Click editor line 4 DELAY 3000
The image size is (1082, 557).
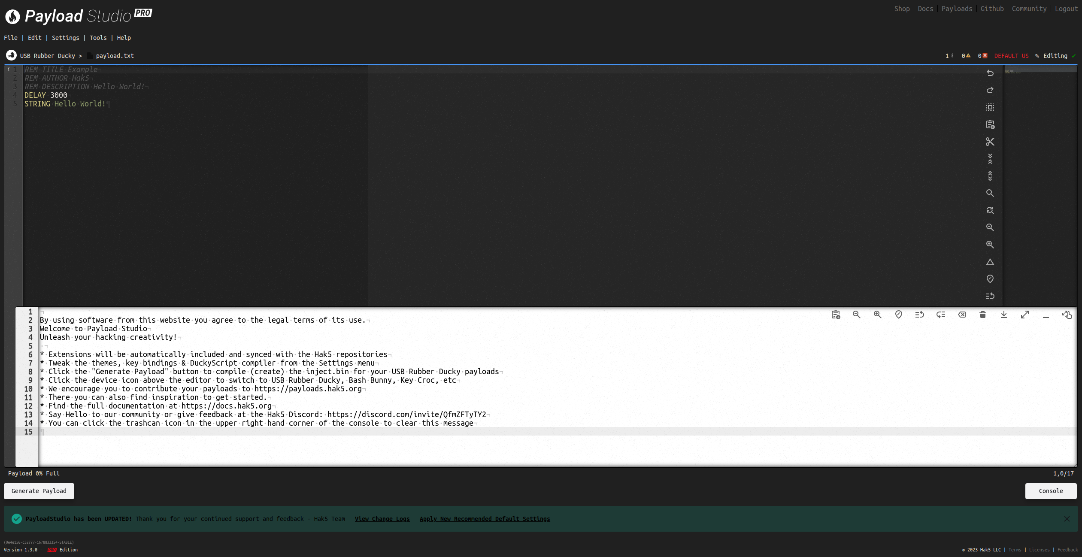(x=45, y=95)
